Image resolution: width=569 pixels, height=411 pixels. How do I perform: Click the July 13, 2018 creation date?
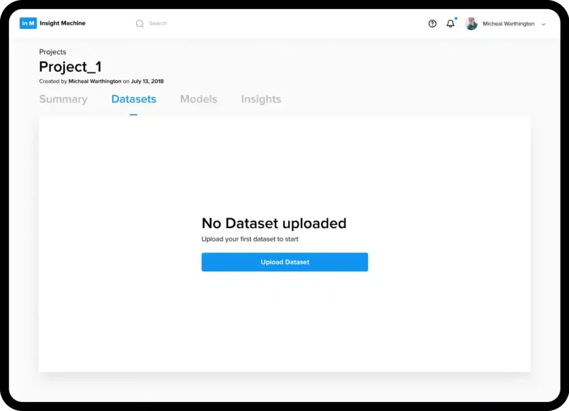147,81
